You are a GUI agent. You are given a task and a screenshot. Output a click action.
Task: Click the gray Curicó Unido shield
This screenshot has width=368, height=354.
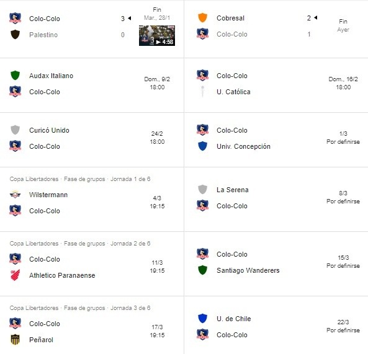click(x=16, y=130)
